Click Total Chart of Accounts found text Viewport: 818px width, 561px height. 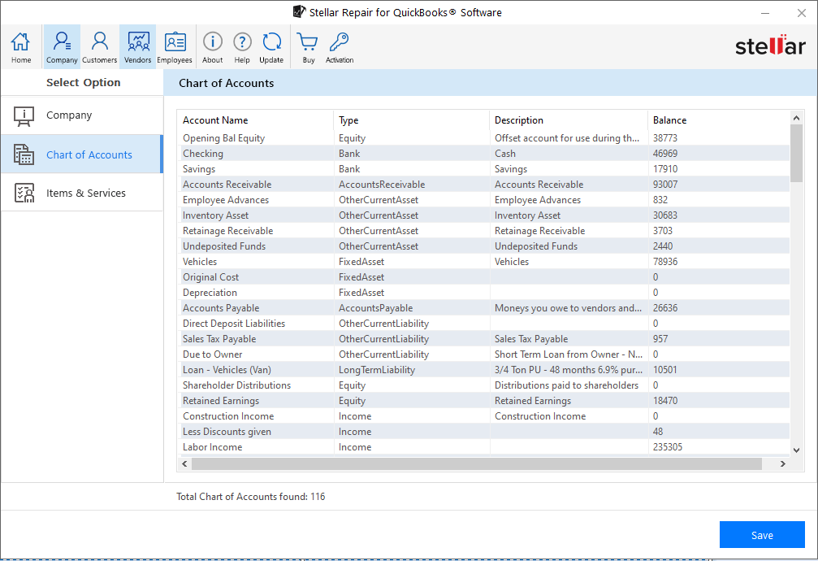click(x=250, y=497)
